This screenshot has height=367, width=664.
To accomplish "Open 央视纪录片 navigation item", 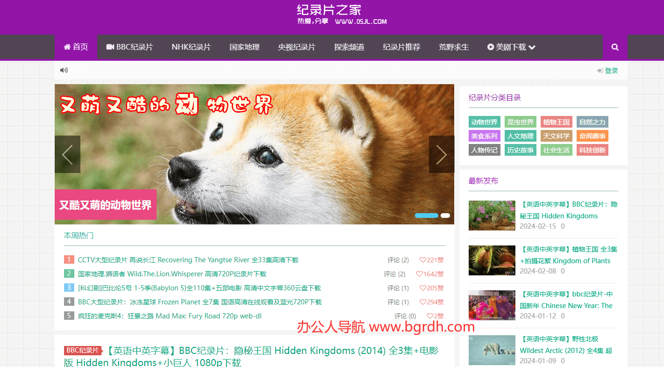I will coord(297,47).
